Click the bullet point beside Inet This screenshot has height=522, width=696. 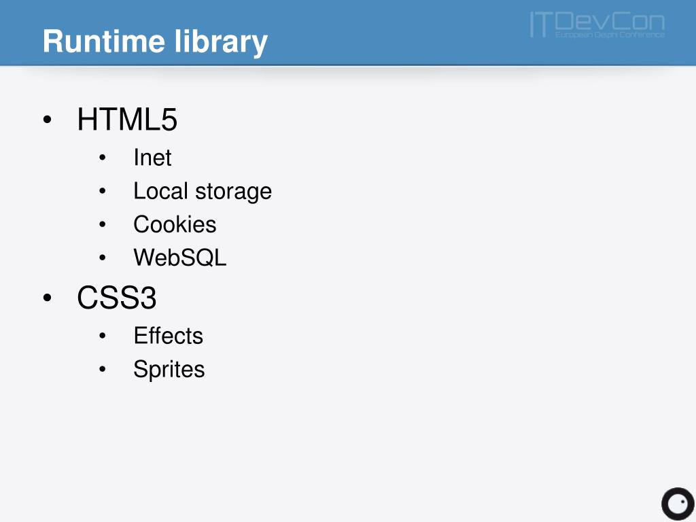(x=103, y=158)
